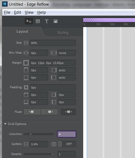This screenshot has width=135, height=158.
Task: Click the Columns input field showing 4
Action: (x=67, y=134)
